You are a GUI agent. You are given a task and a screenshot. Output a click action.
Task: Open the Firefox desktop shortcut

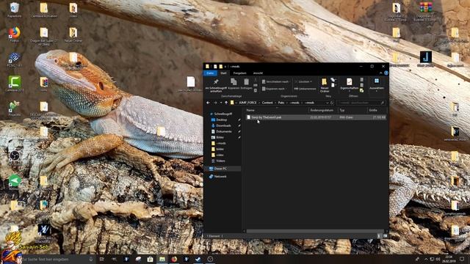tap(14, 34)
